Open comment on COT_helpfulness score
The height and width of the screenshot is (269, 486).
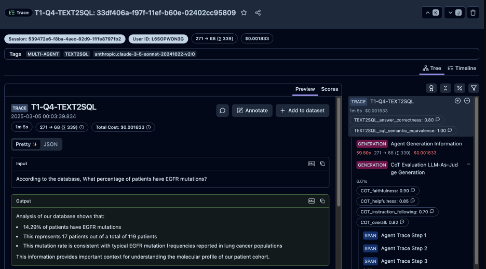(413, 201)
